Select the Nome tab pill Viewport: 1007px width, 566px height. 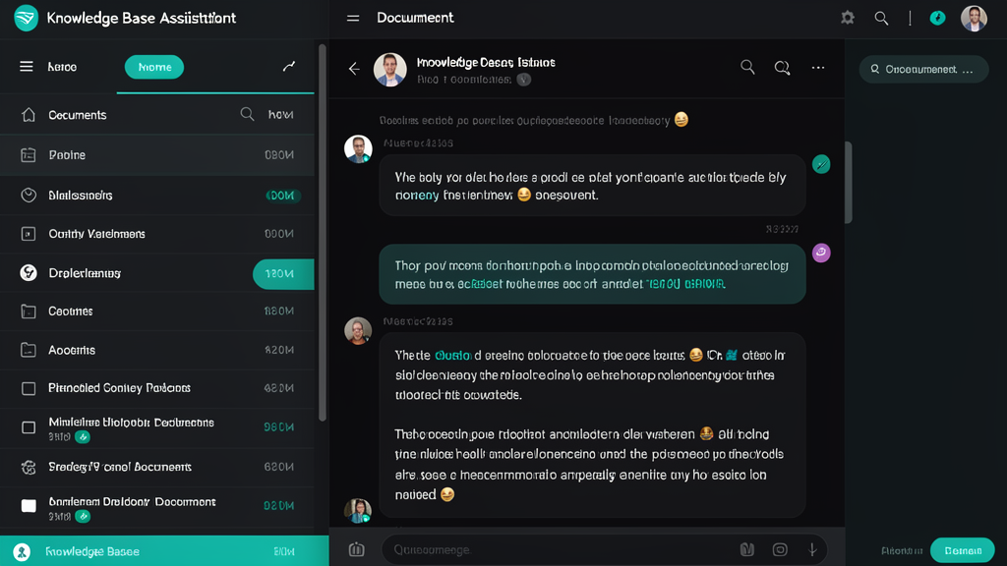[154, 67]
